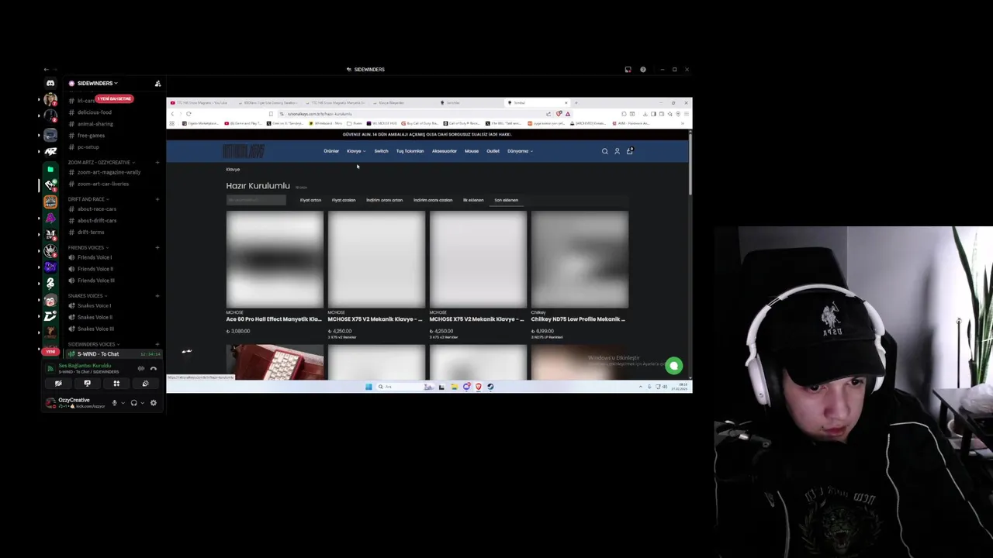Collapse the FRIENDS VOICES category

point(88,247)
